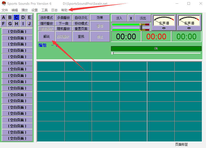Screen dimensions: 206x148
Task: Expand the 播放 (Playback) menu
Action: (x=25, y=10)
